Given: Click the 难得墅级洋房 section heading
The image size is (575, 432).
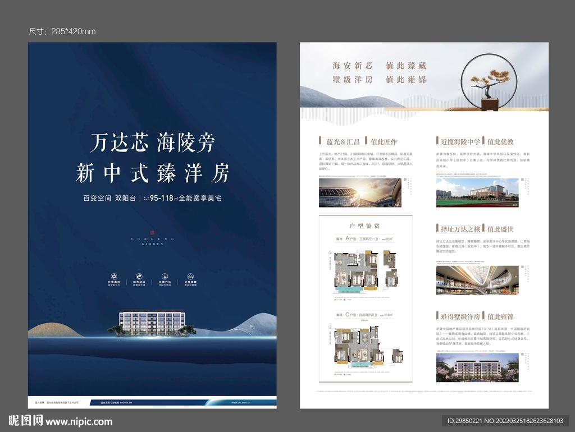Looking at the screenshot, I should 460,316.
